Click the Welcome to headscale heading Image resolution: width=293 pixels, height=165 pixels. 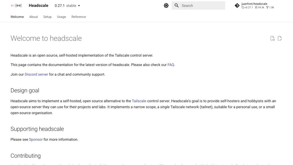[46, 38]
